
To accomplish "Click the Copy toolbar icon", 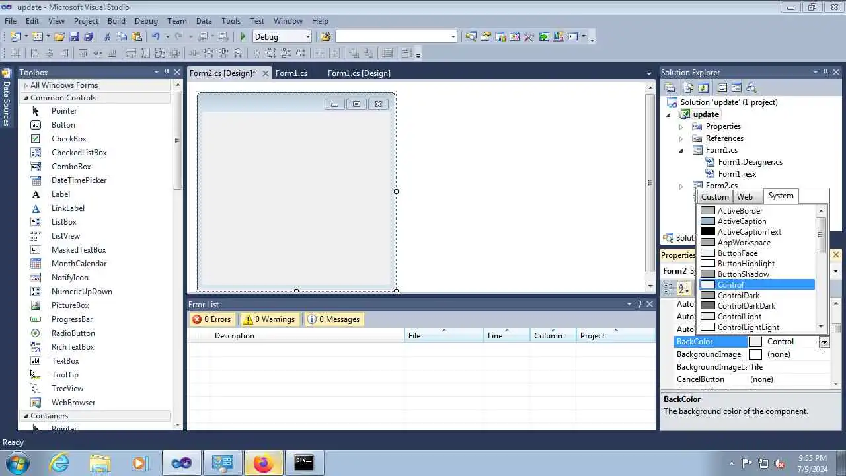I will point(122,37).
